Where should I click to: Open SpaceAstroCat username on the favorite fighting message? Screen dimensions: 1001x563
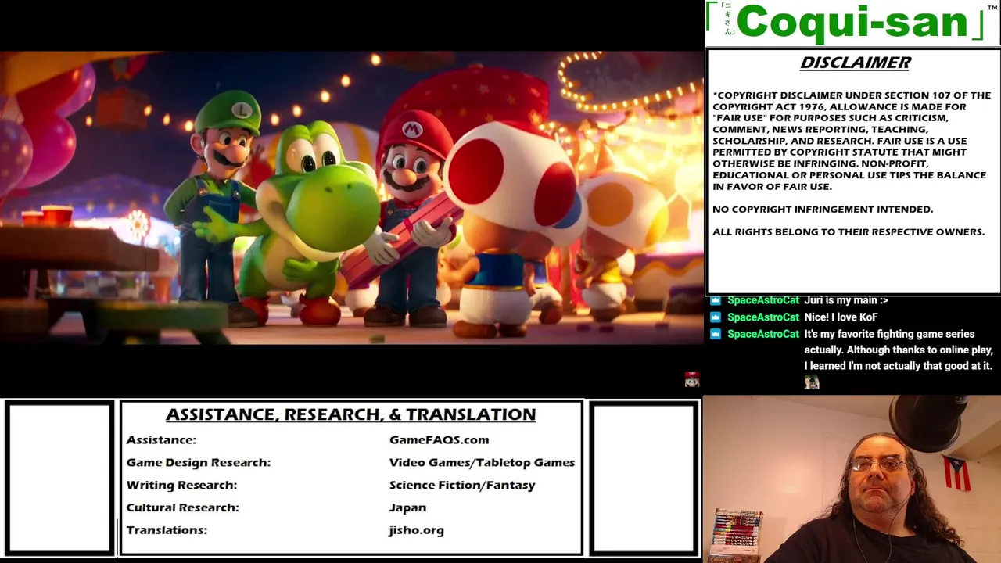[x=763, y=334]
